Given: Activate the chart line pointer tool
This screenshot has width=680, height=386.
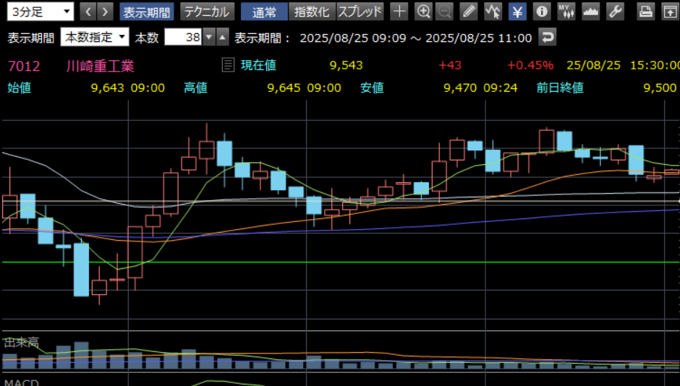Looking at the screenshot, I should pos(493,12).
